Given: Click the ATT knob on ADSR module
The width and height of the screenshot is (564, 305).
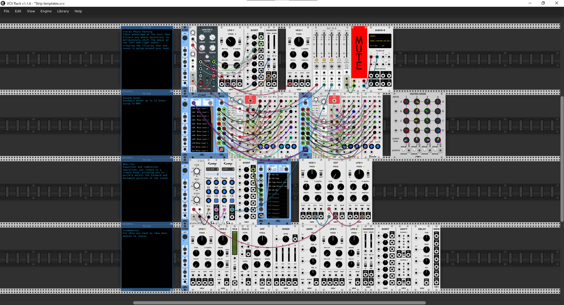Looking at the screenshot, I should click(313, 238).
